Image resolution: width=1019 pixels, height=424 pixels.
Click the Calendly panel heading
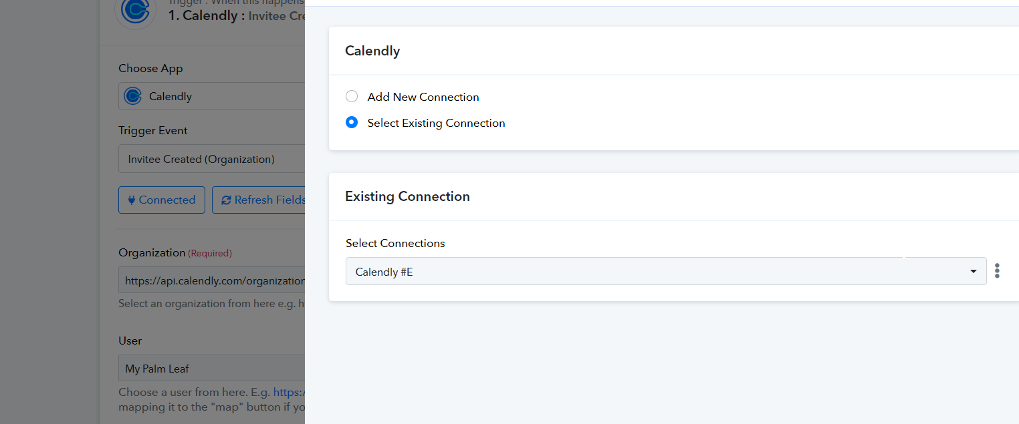(x=372, y=51)
